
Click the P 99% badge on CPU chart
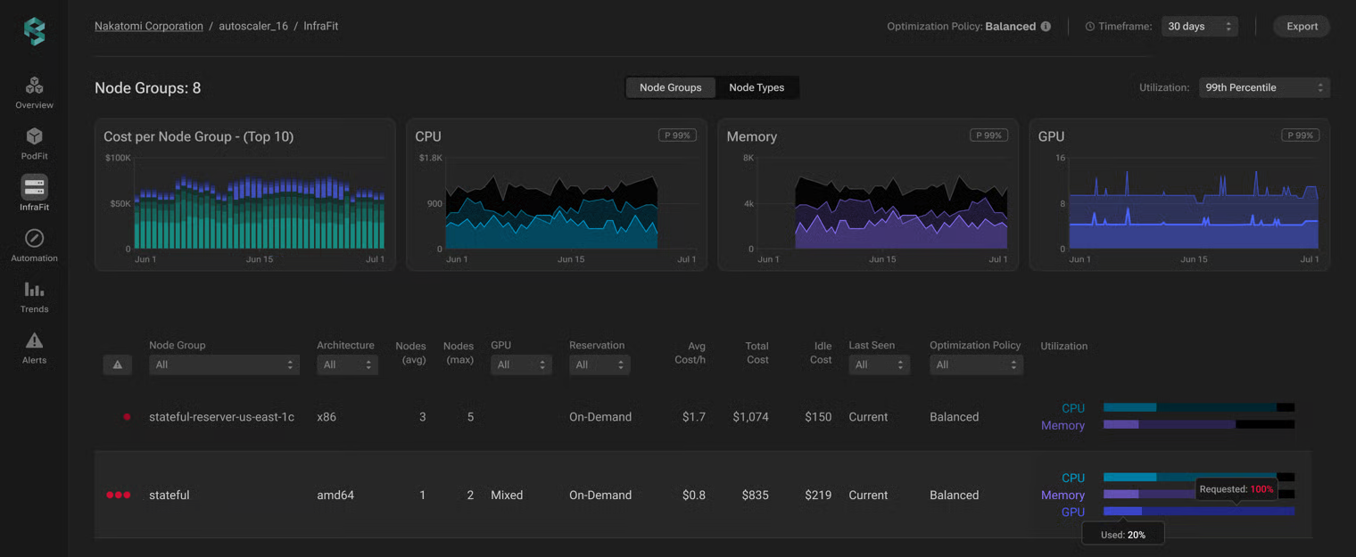pos(677,135)
